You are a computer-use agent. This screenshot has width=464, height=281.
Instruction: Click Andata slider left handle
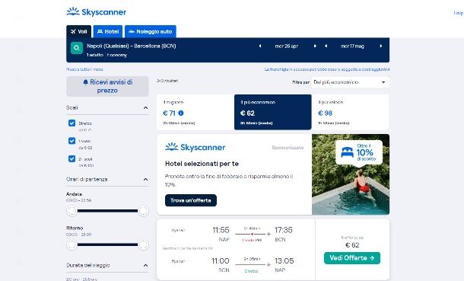click(72, 211)
